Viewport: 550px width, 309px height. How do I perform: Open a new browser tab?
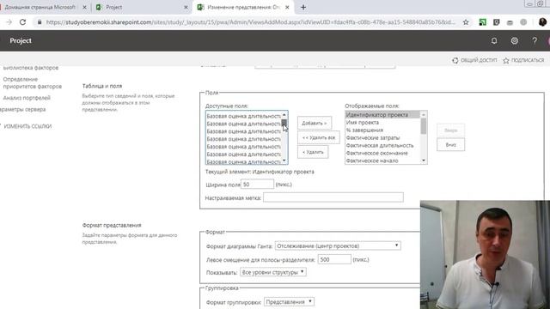[303, 7]
